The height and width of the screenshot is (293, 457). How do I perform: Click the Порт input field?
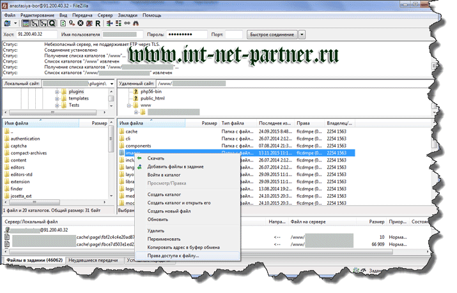tap(234, 34)
